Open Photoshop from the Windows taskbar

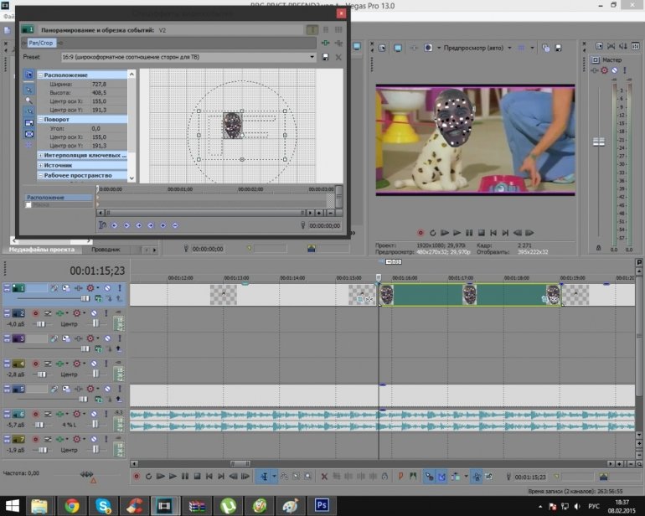[x=321, y=505]
